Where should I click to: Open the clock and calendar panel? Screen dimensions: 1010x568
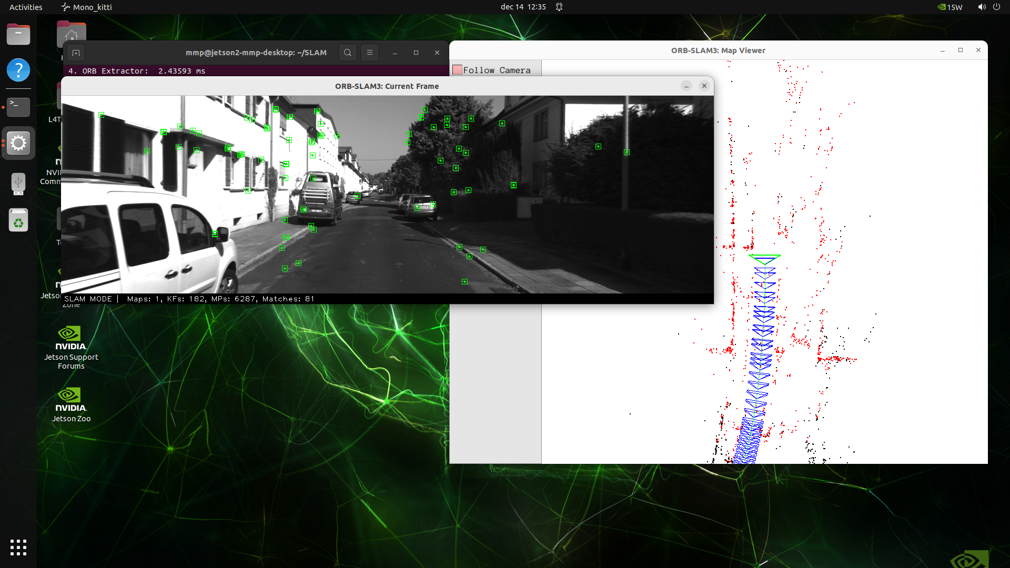(x=523, y=7)
